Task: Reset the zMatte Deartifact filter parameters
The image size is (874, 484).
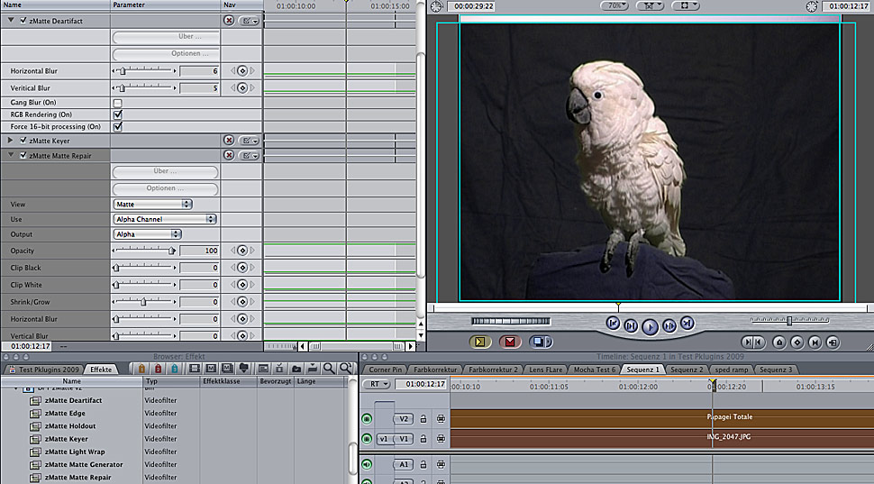Action: point(229,20)
